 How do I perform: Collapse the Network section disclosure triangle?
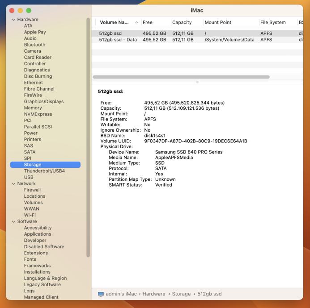tap(13, 183)
